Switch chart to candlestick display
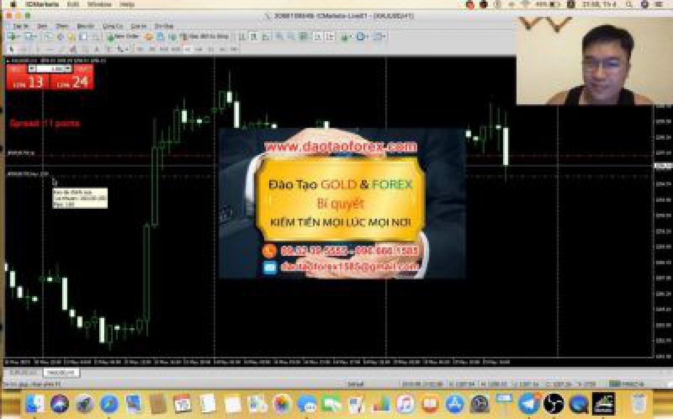Image resolution: width=673 pixels, height=419 pixels. (253, 36)
